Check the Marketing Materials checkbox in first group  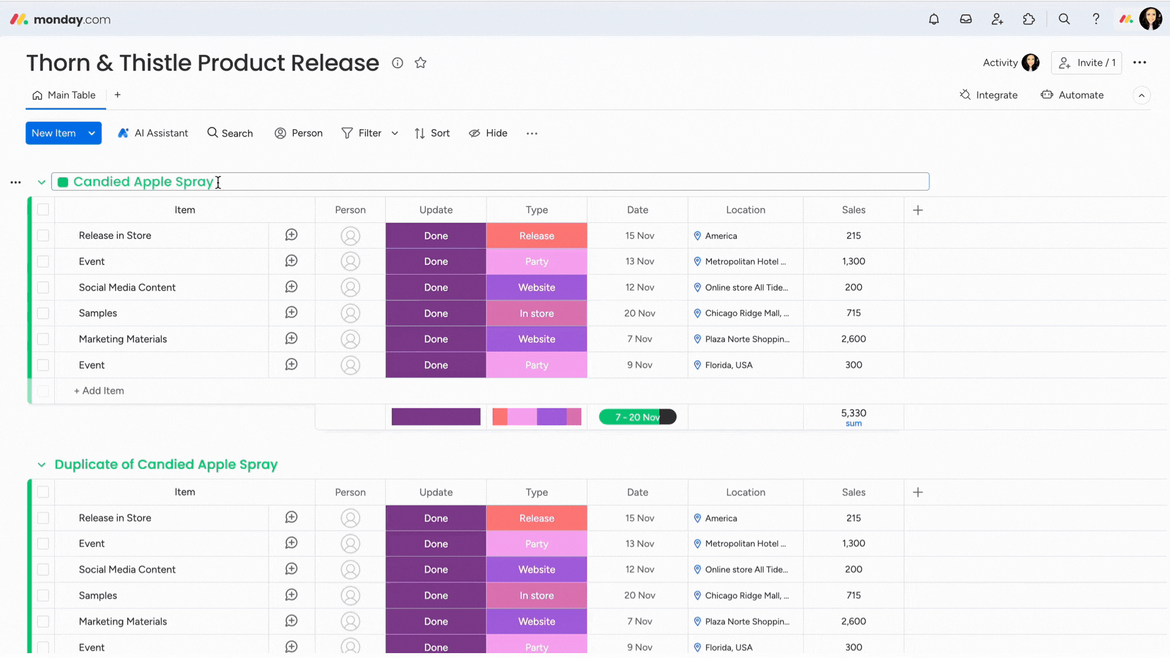(43, 339)
